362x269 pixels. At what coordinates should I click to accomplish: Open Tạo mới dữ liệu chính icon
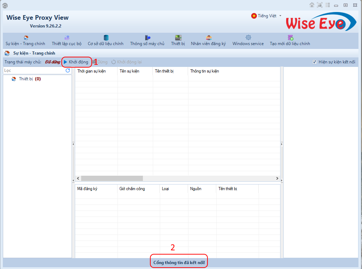(290, 38)
